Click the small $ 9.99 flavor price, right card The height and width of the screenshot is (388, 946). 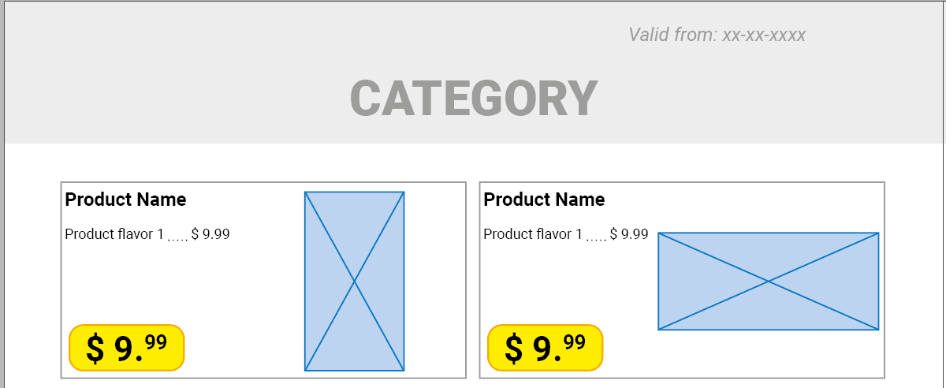click(629, 234)
